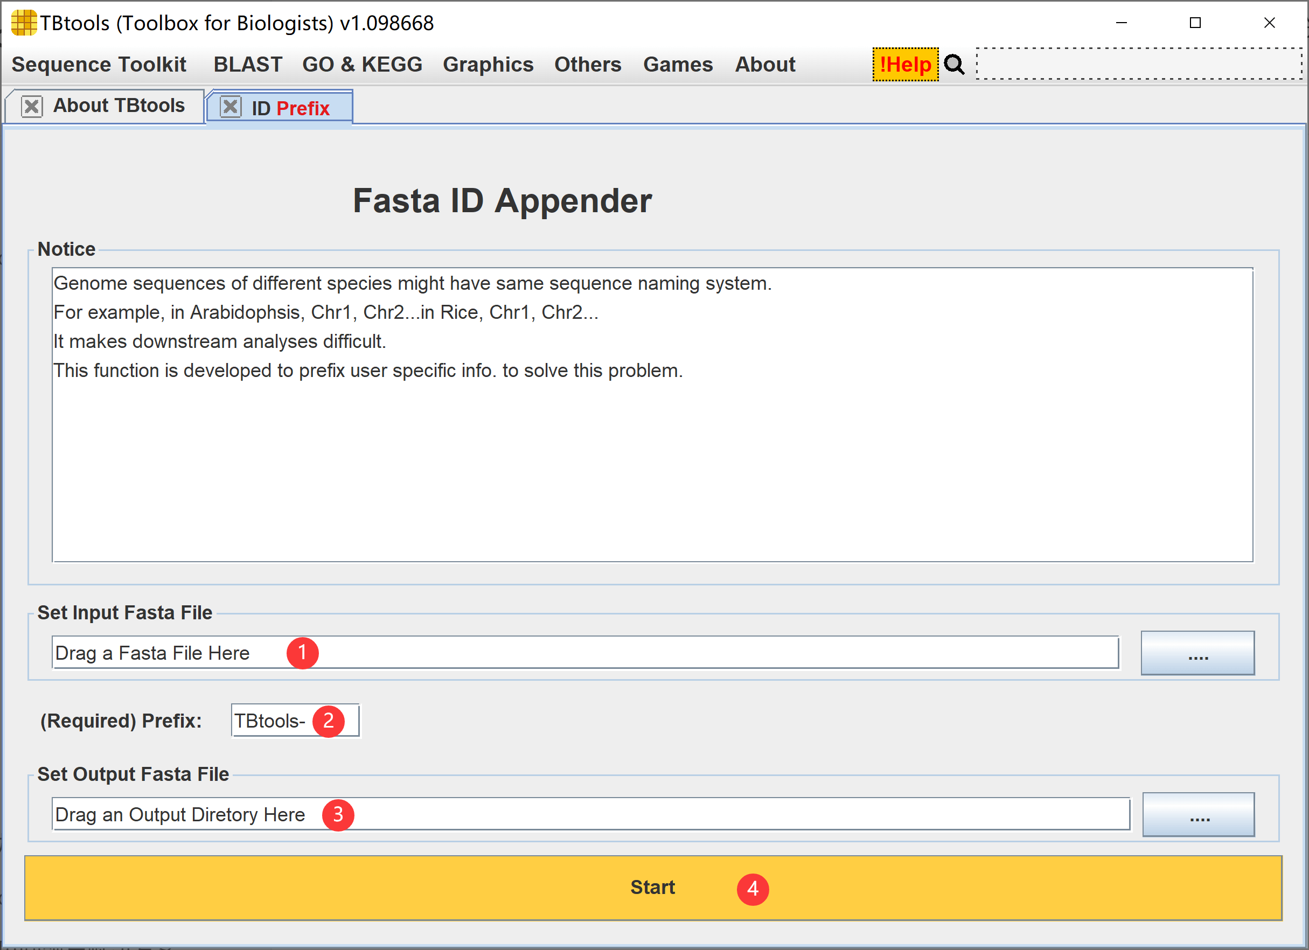The image size is (1309, 950).
Task: Click the Prefix field containing TBtools-
Action: click(295, 721)
